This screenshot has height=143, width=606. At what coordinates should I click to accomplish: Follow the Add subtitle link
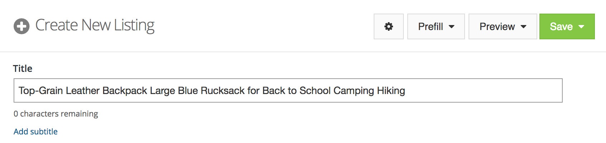click(35, 132)
